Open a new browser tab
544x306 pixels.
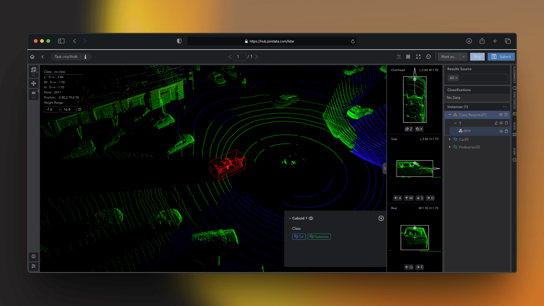[x=495, y=41]
